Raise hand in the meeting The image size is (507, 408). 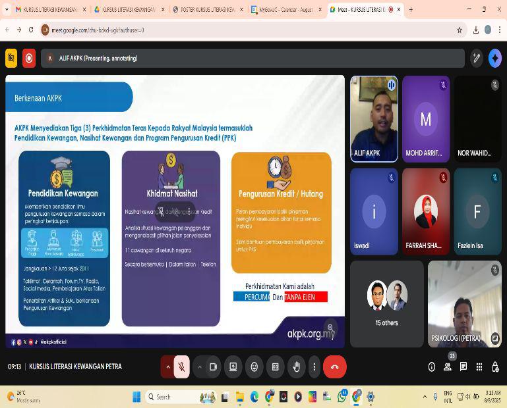[x=296, y=367]
